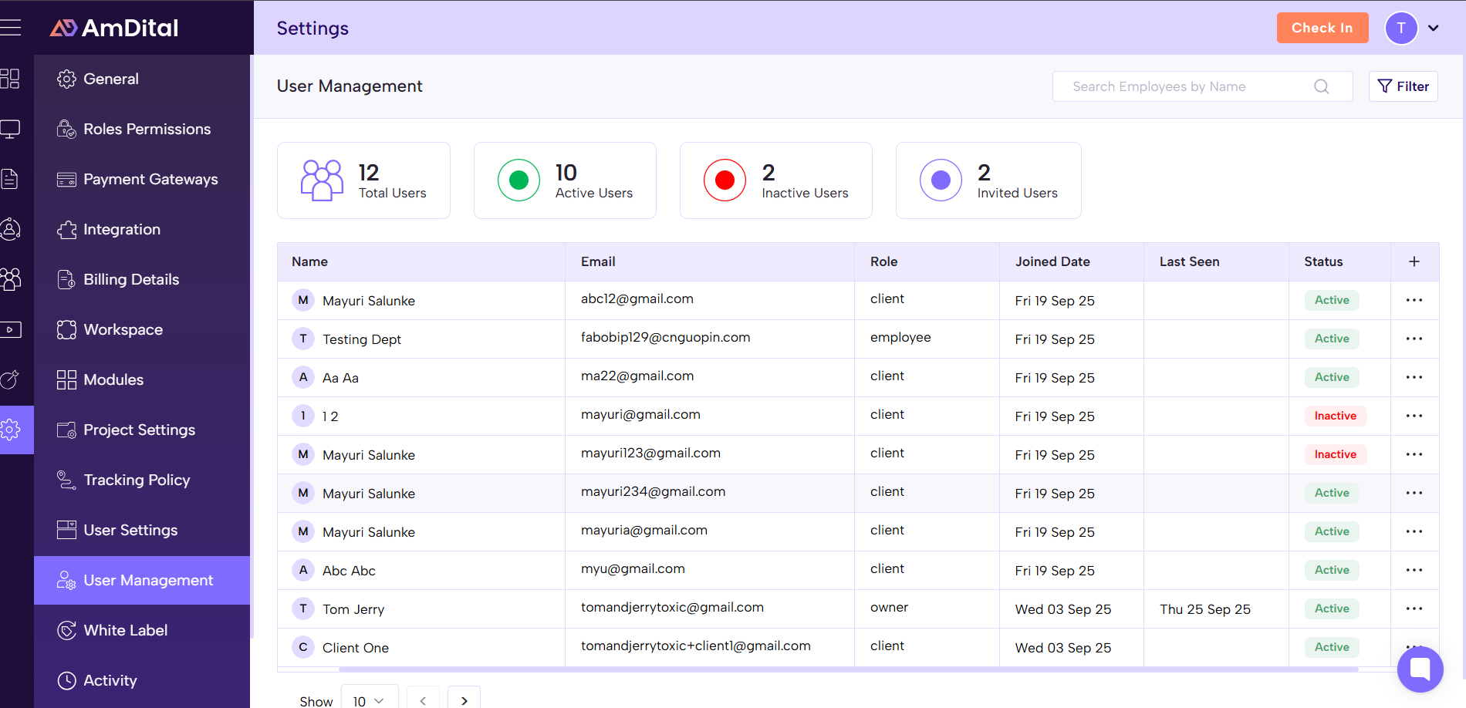This screenshot has height=708, width=1466.
Task: Open actions menu for Tom Jerry row
Action: click(x=1414, y=609)
